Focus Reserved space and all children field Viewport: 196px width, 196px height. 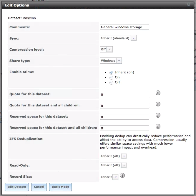point(124,128)
